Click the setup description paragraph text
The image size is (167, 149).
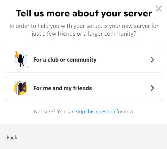(84, 30)
